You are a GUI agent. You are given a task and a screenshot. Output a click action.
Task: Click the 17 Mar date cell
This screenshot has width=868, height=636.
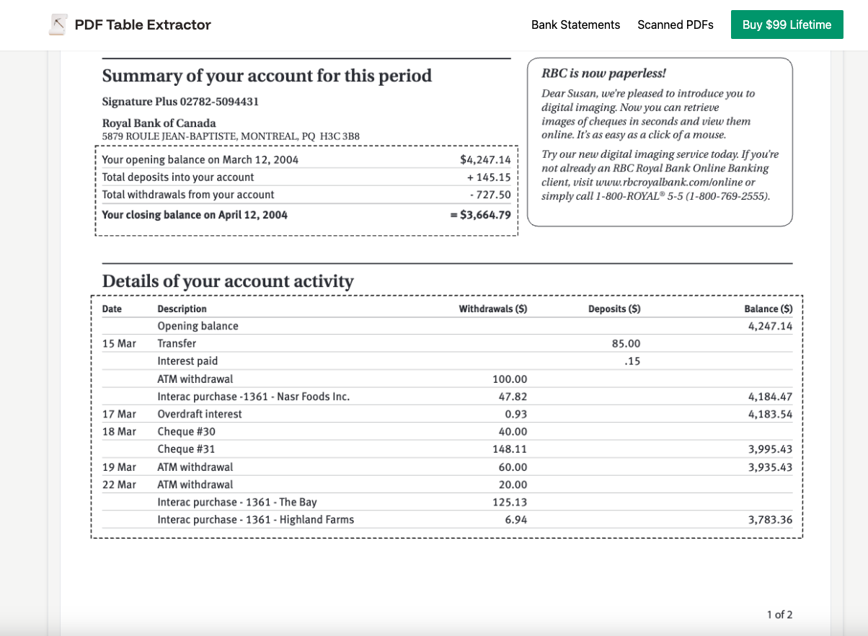click(119, 414)
